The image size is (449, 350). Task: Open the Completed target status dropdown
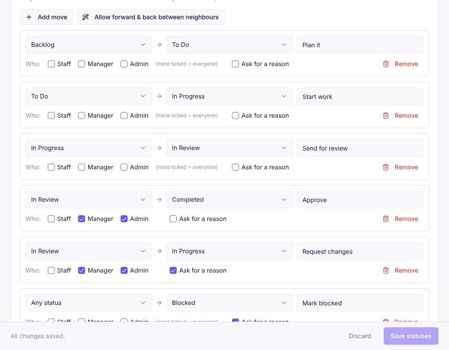[230, 199]
